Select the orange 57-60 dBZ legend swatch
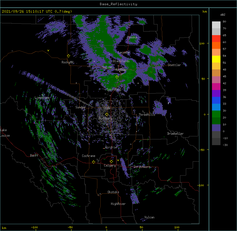237x231 pixels. [216, 45]
